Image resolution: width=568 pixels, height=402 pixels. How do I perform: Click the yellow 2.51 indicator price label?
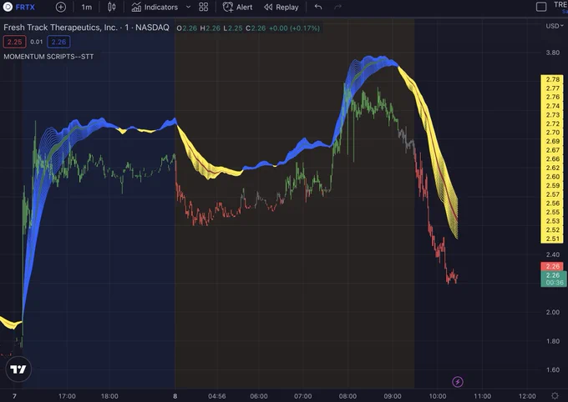(x=553, y=239)
